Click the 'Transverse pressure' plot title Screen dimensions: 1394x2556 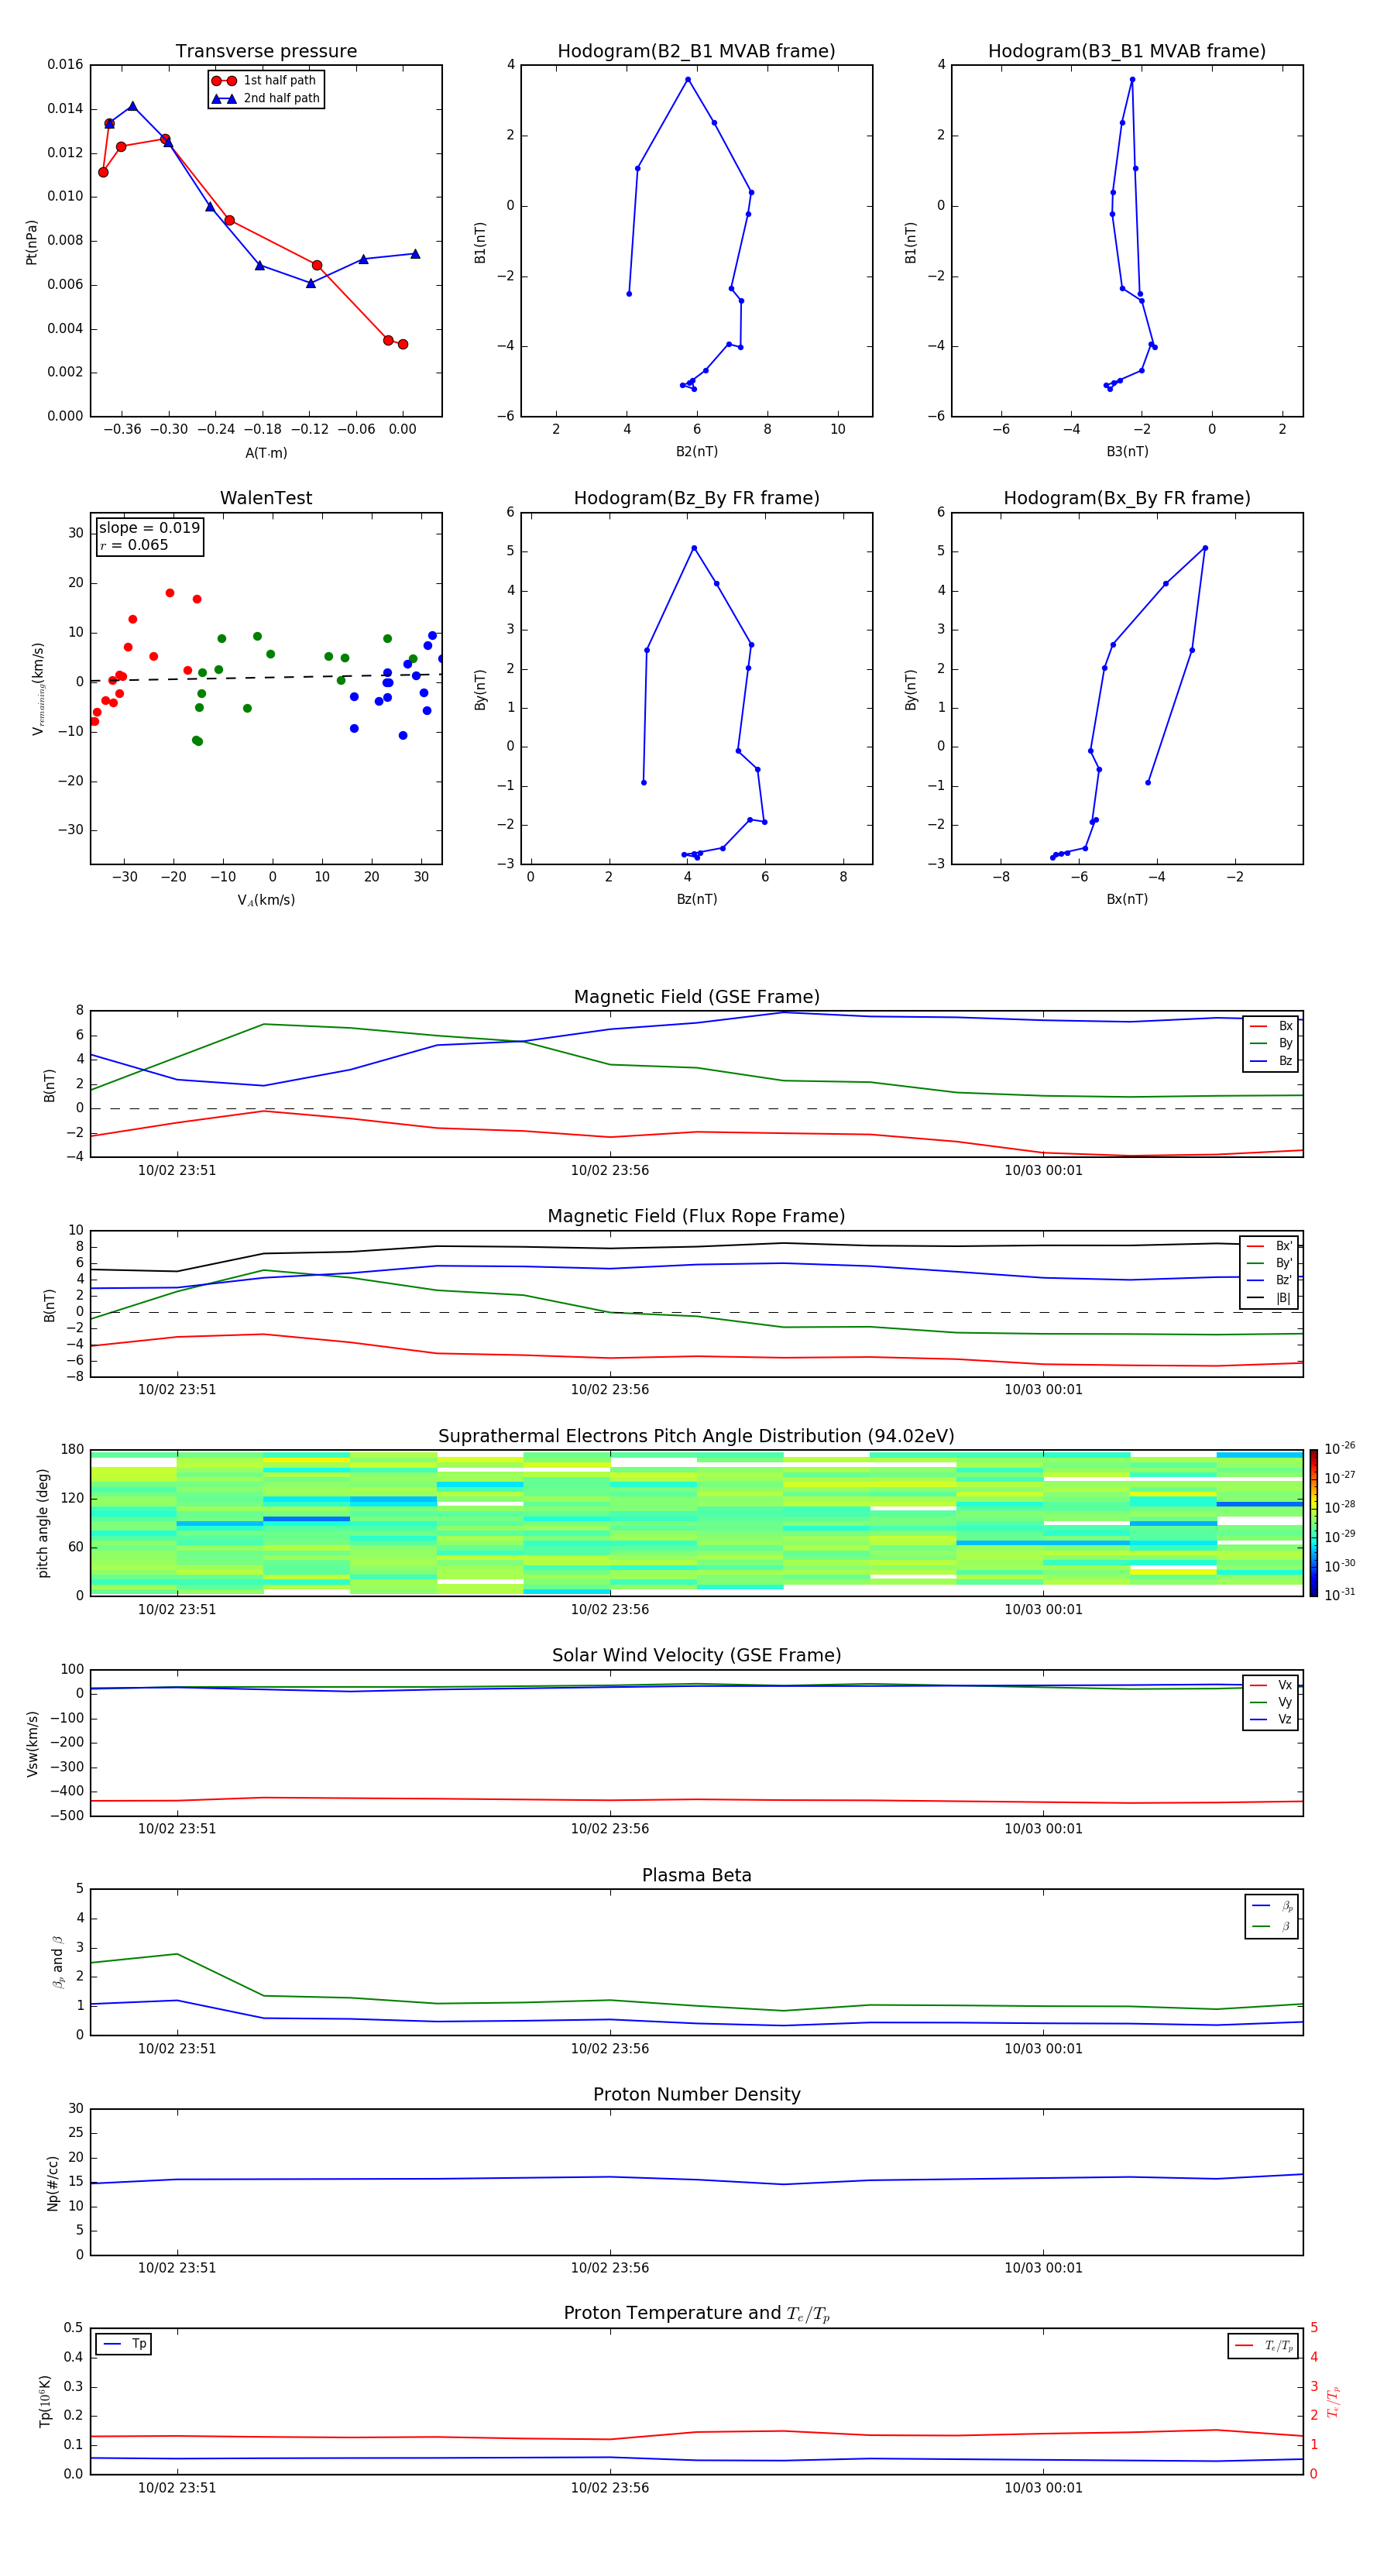point(266,52)
